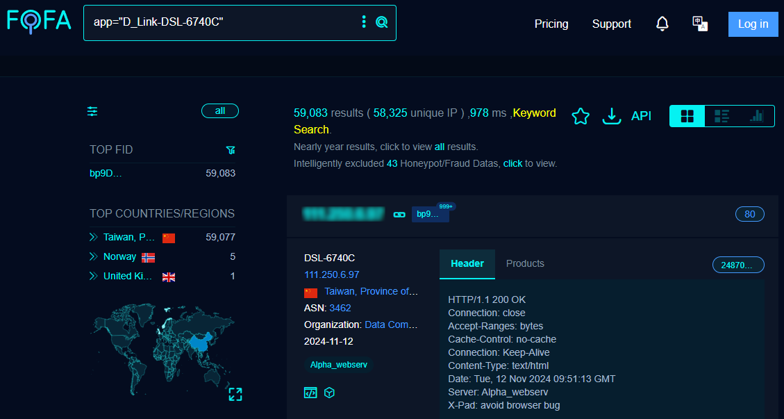Select the bp9D... FID entry in sidebar
Image resolution: width=784 pixels, height=419 pixels.
coord(106,173)
